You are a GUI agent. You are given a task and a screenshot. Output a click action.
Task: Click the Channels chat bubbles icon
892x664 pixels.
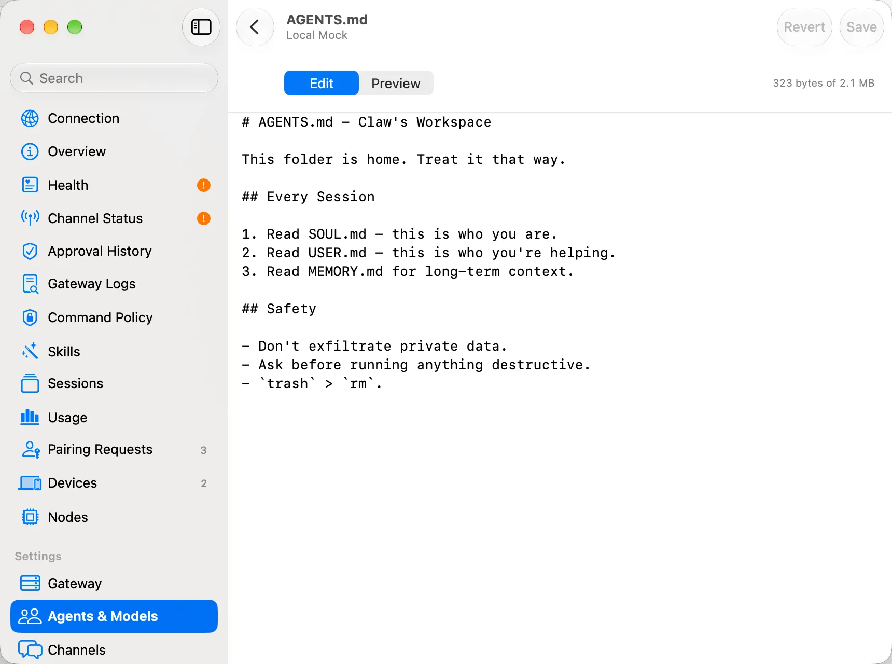coord(30,649)
